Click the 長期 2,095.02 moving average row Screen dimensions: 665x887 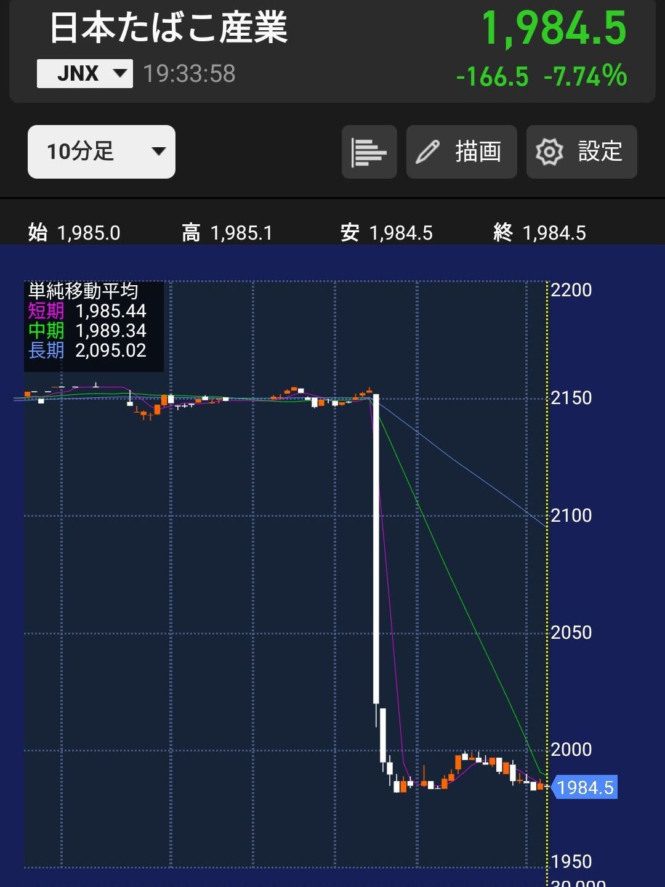point(87,350)
